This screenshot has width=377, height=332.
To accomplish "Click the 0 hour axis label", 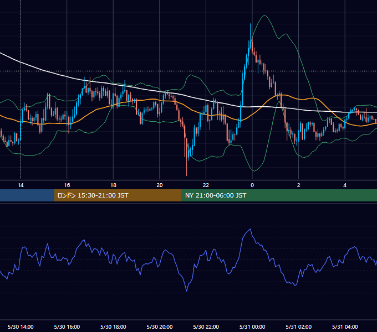I will tap(252, 185).
